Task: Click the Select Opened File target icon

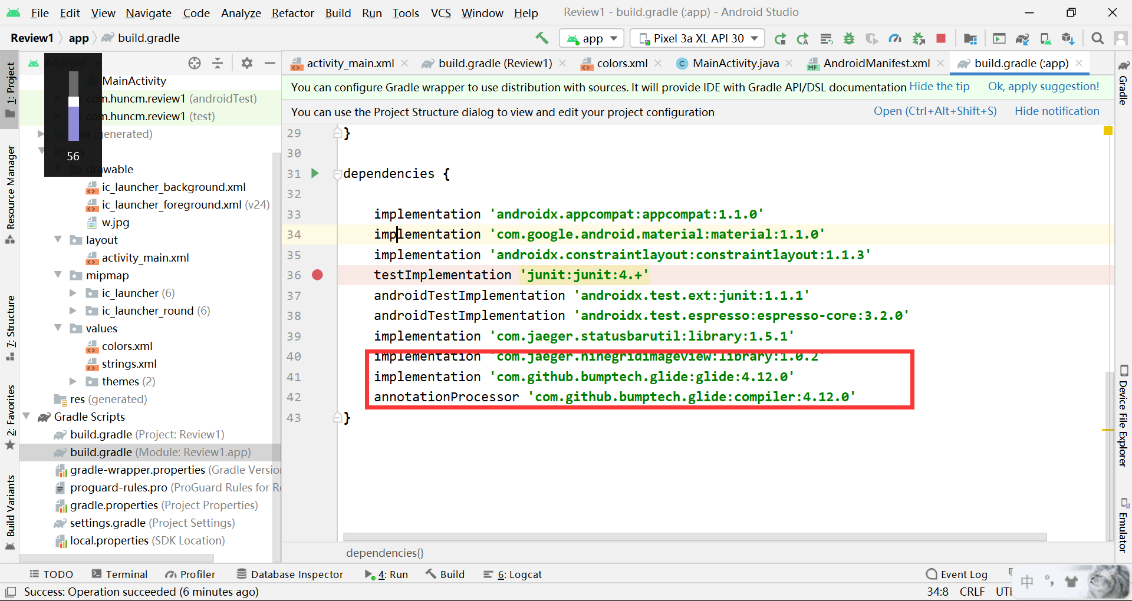Action: (x=195, y=63)
